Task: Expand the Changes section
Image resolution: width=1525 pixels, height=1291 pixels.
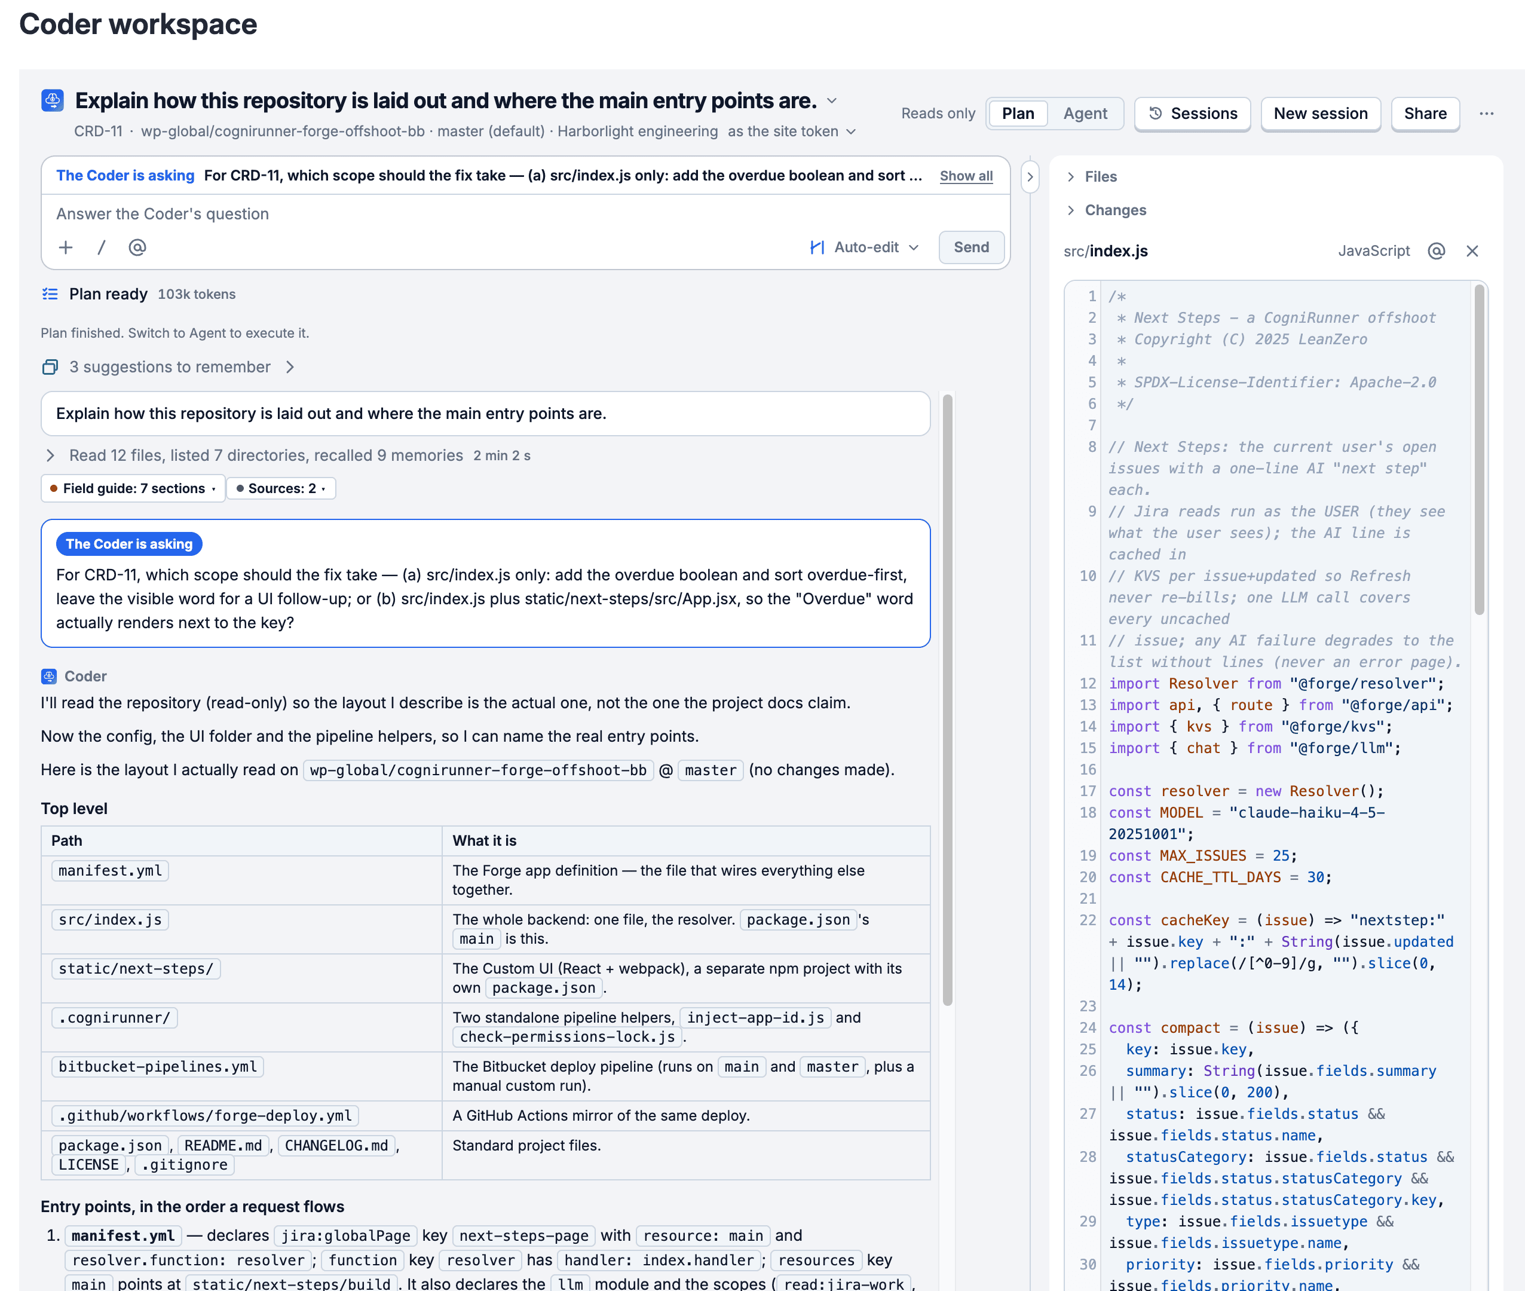Action: [1106, 210]
